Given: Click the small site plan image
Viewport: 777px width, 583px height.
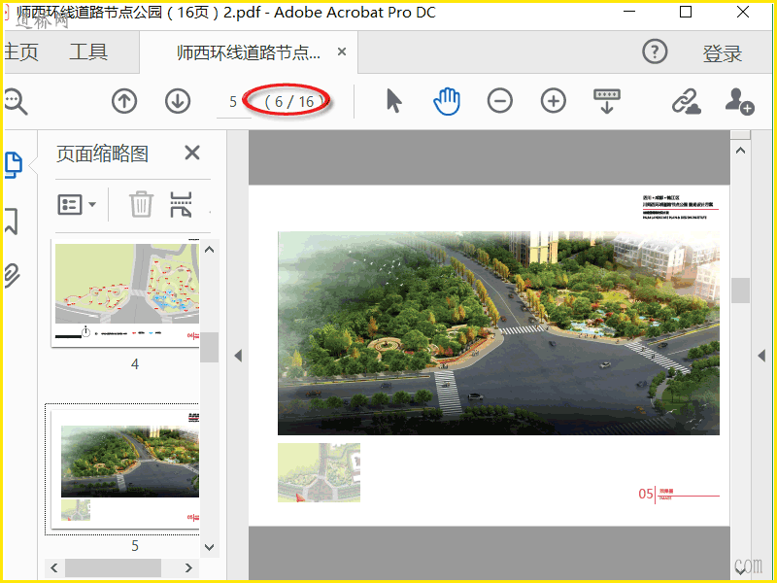Looking at the screenshot, I should coord(319,472).
